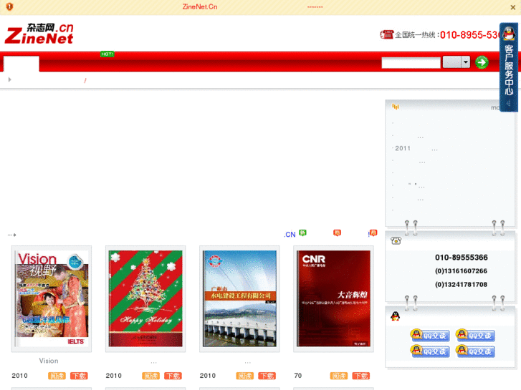Click the green arrow search button
This screenshot has width=521, height=390.
pyautogui.click(x=482, y=62)
